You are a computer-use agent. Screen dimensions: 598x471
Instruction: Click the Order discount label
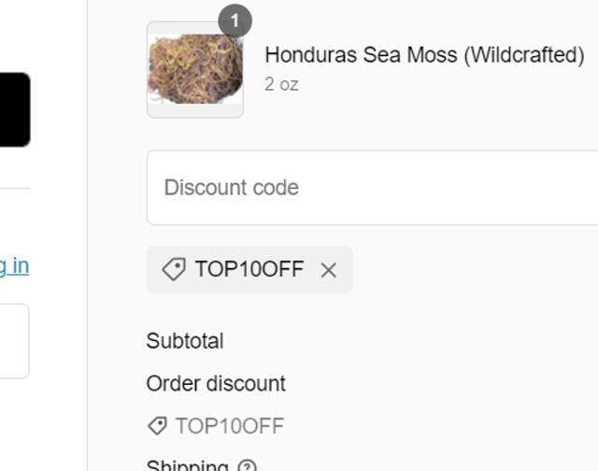[216, 383]
